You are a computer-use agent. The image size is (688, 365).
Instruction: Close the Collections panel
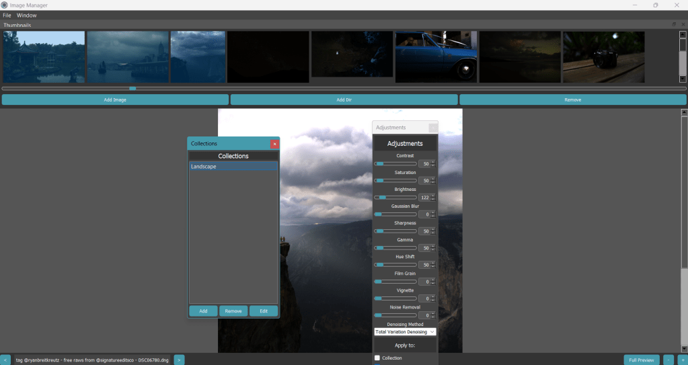[x=274, y=144]
